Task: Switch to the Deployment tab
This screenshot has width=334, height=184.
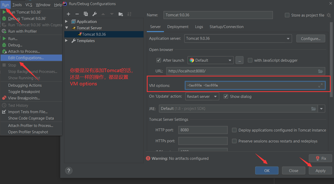Action: click(x=178, y=27)
